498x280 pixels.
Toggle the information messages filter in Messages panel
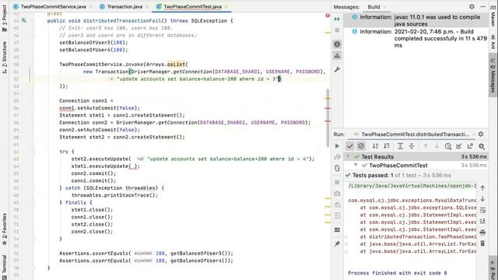click(x=337, y=44)
